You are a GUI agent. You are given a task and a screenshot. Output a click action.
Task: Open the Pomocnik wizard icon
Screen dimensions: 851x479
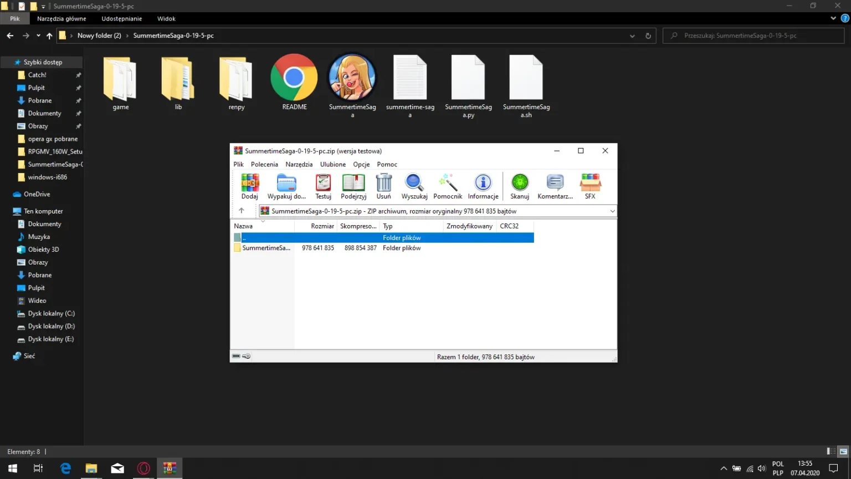click(x=448, y=186)
